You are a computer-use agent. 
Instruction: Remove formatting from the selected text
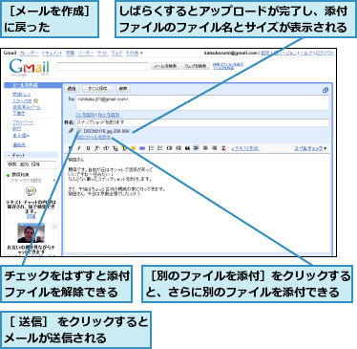coord(223,148)
